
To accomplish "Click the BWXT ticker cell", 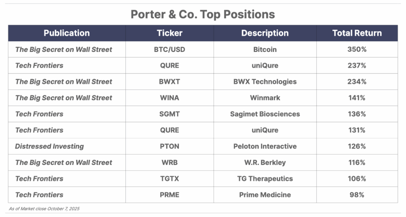I will click(x=169, y=82).
